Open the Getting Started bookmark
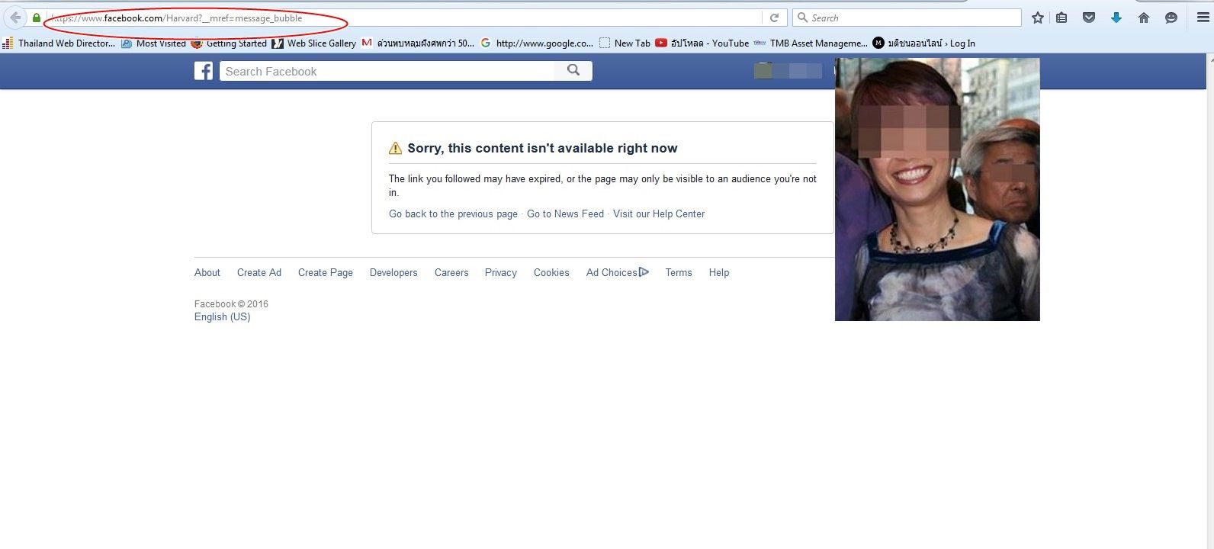 coord(229,43)
